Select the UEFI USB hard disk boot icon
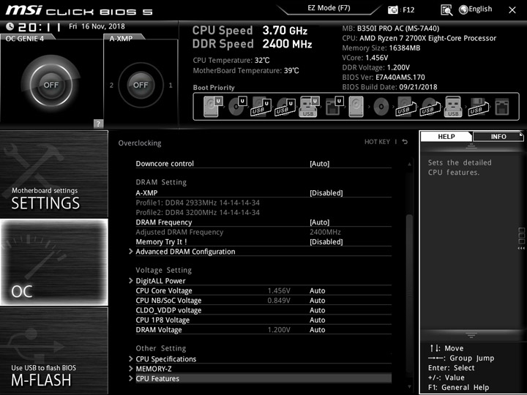 (261, 107)
